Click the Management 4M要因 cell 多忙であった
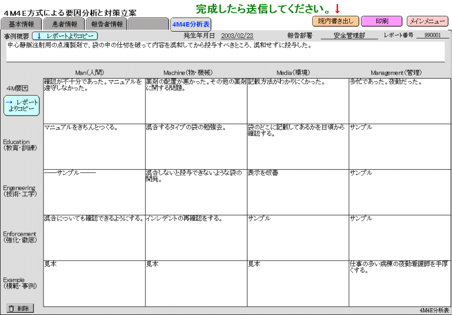This screenshot has height=315, width=452. (x=399, y=101)
